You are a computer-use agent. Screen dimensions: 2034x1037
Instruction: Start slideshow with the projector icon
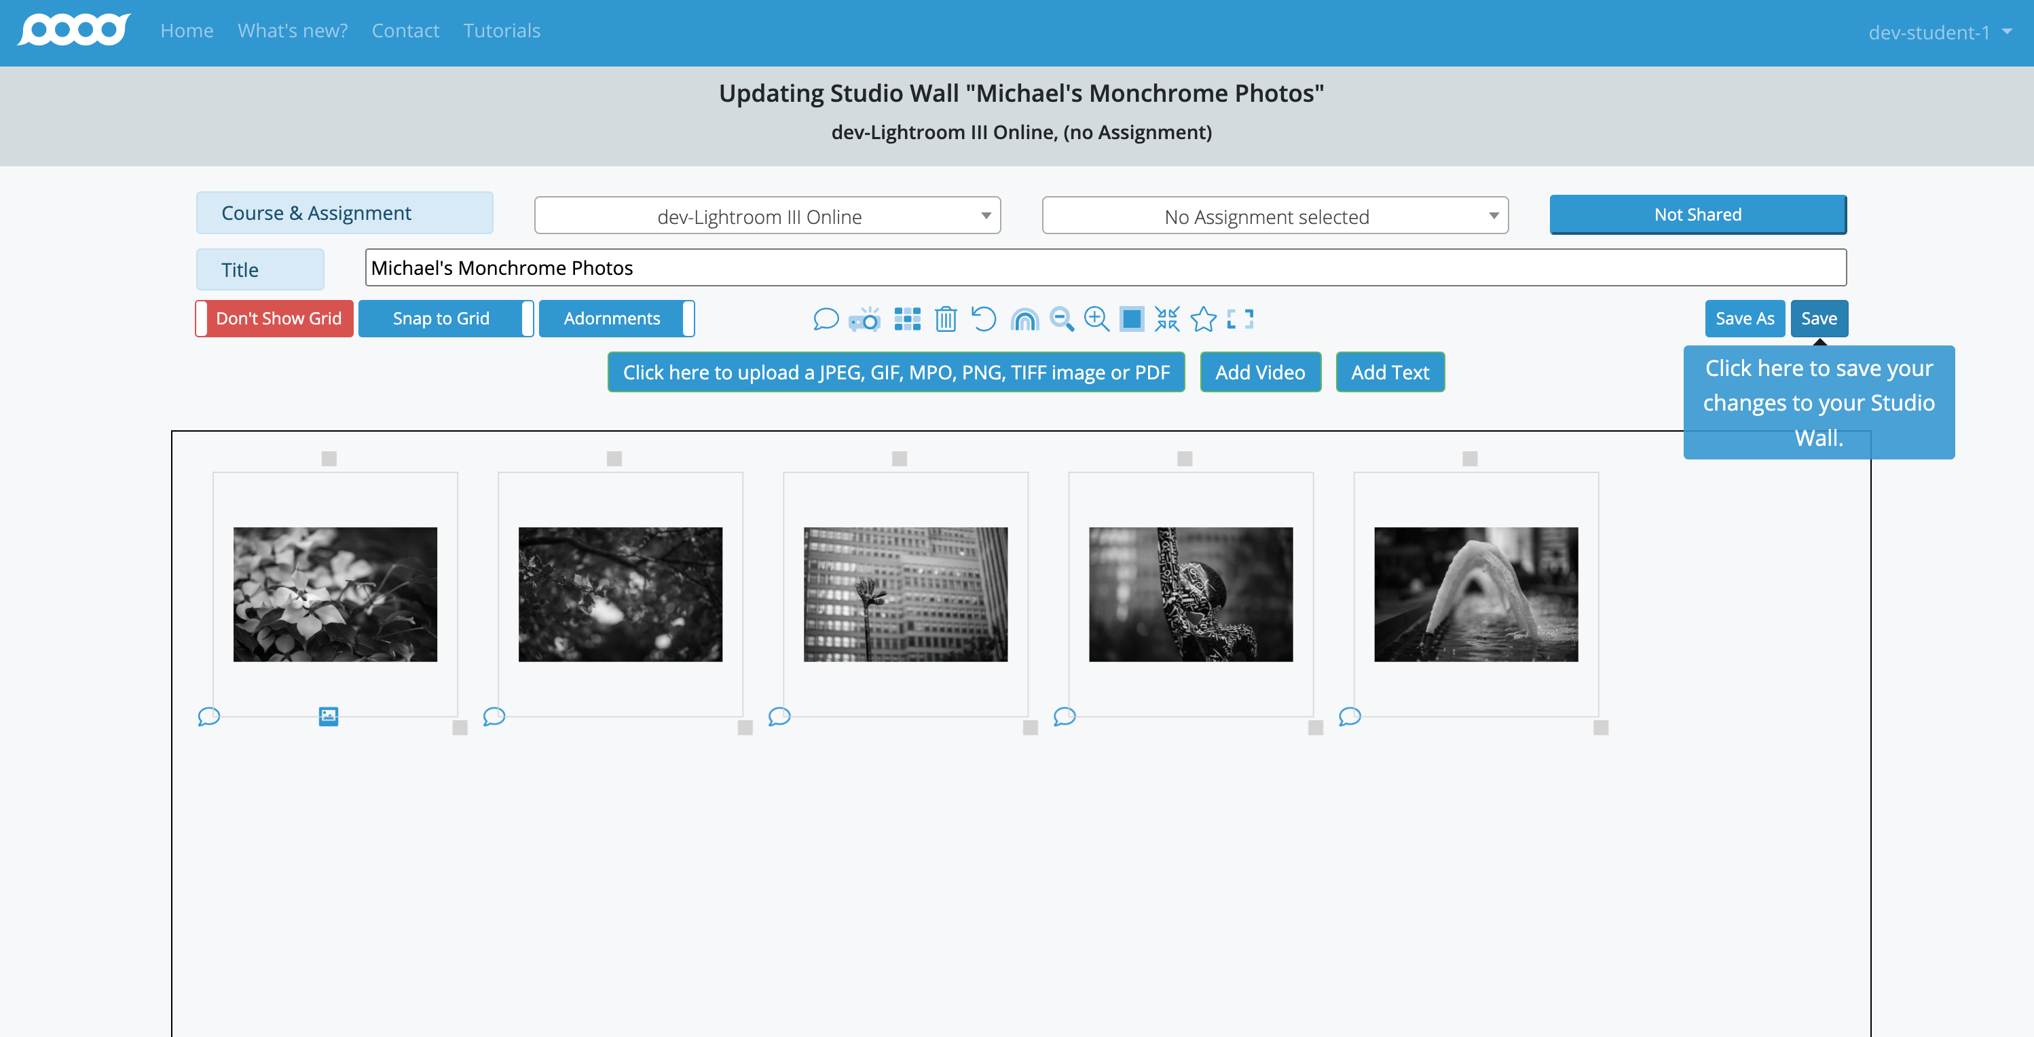coord(865,319)
